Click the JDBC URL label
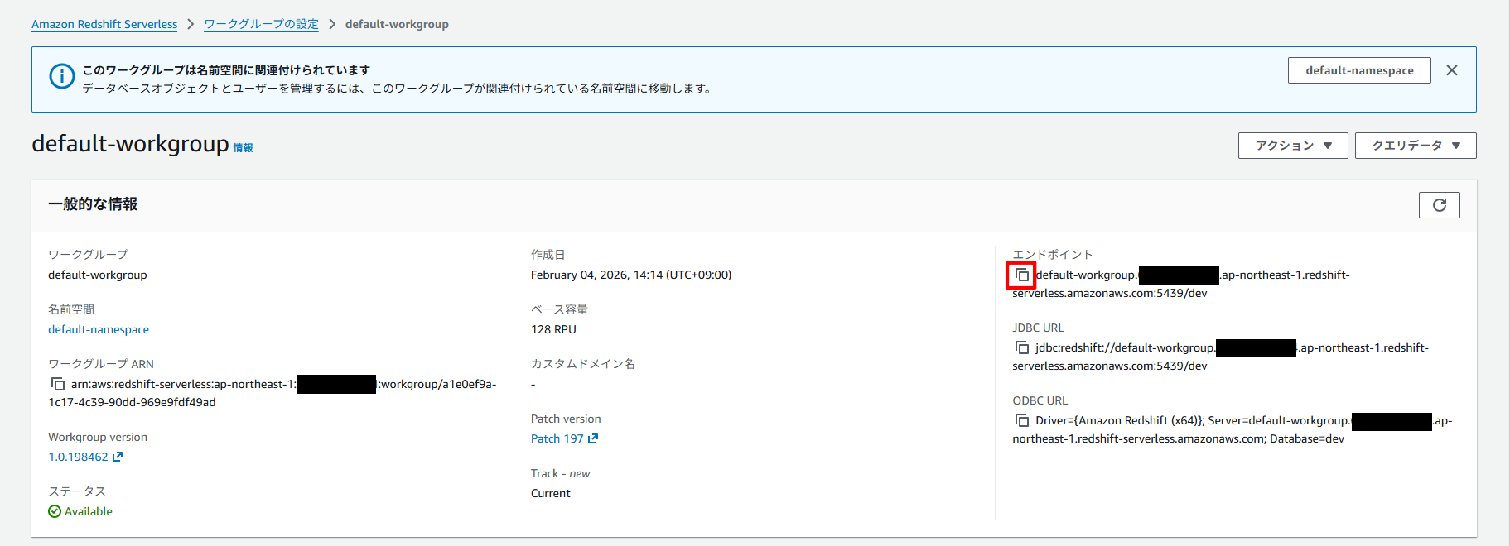The image size is (1510, 546). pyautogui.click(x=1038, y=328)
